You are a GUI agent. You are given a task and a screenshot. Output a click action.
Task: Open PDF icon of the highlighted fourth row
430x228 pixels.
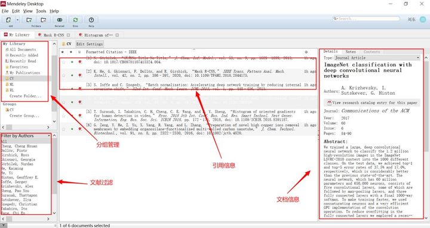pos(80,102)
